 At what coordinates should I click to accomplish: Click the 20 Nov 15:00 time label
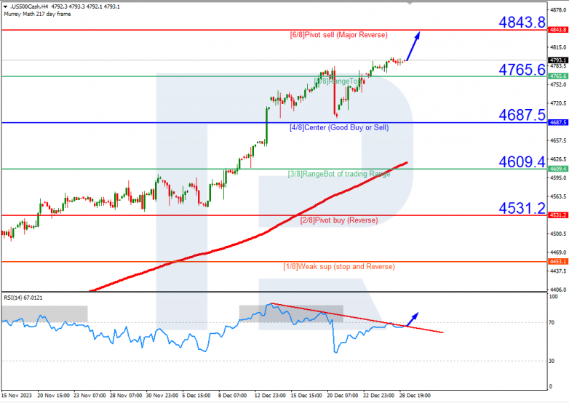click(53, 396)
